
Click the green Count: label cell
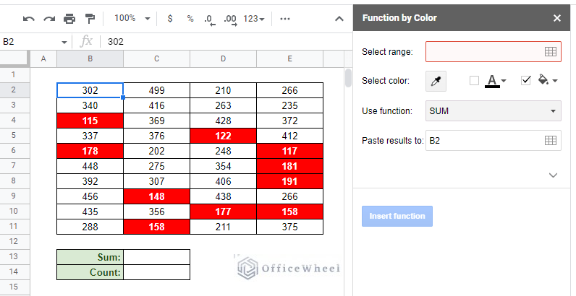(x=90, y=272)
